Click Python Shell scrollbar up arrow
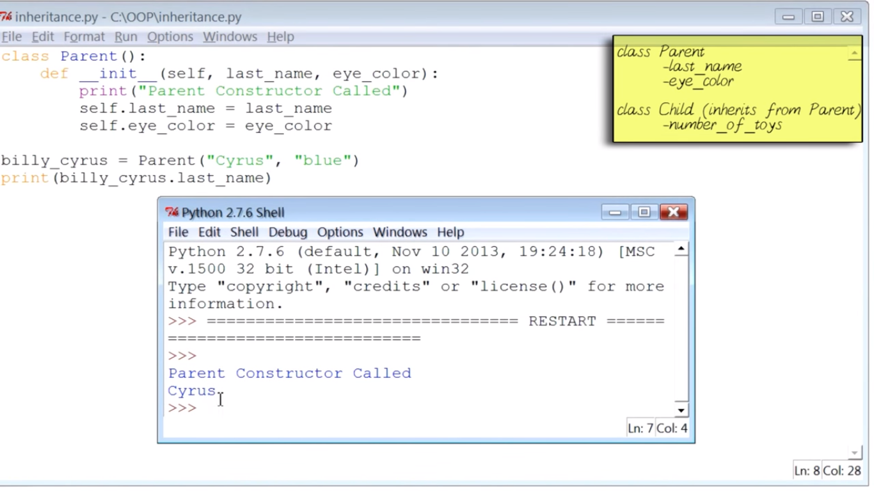This screenshot has height=491, width=874. click(x=681, y=249)
